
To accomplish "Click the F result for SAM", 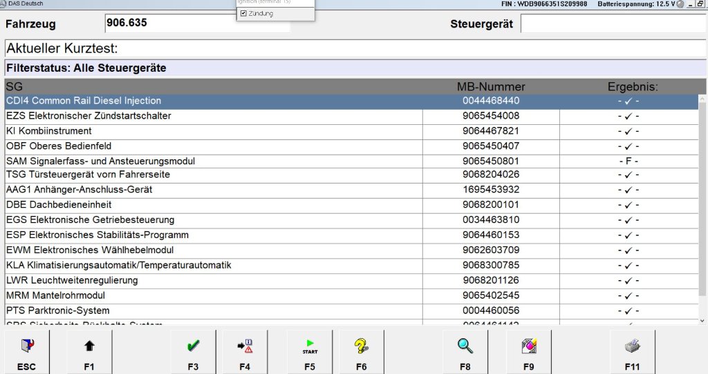I will [x=628, y=161].
